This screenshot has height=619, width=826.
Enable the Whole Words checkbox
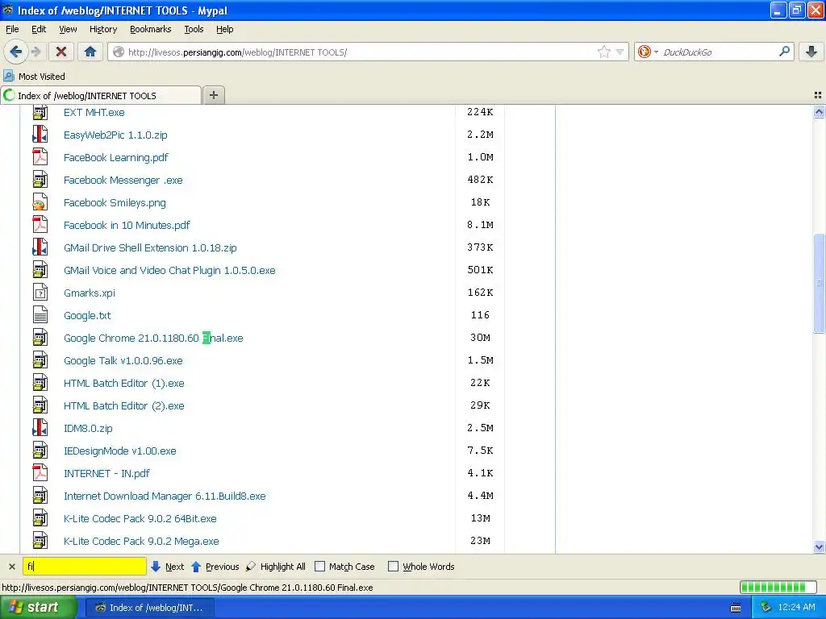393,567
